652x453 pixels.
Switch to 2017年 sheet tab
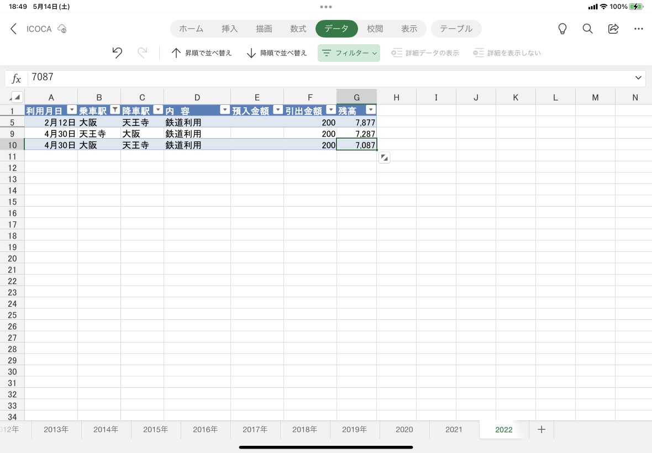[255, 429]
